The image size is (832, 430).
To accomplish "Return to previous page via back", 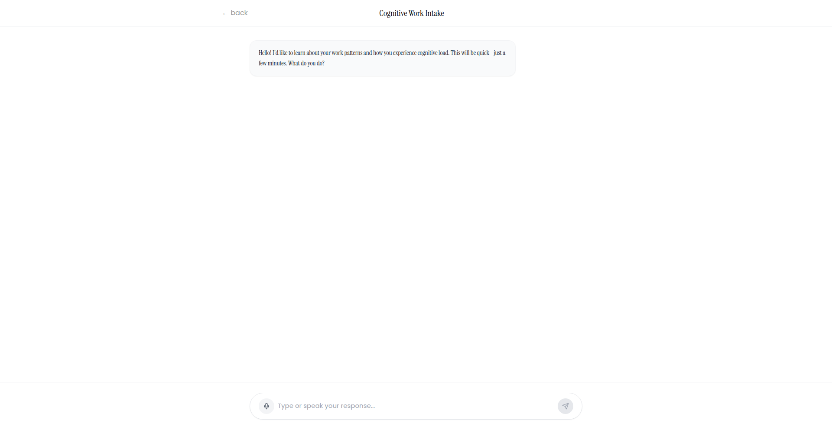I will [x=235, y=13].
